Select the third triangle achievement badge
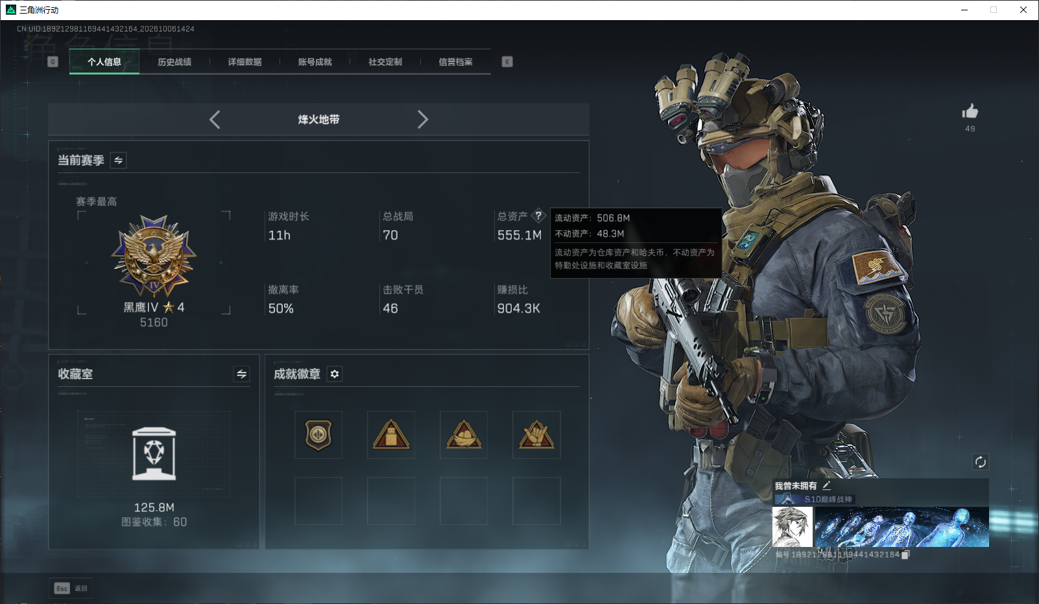1039x604 pixels. point(464,435)
